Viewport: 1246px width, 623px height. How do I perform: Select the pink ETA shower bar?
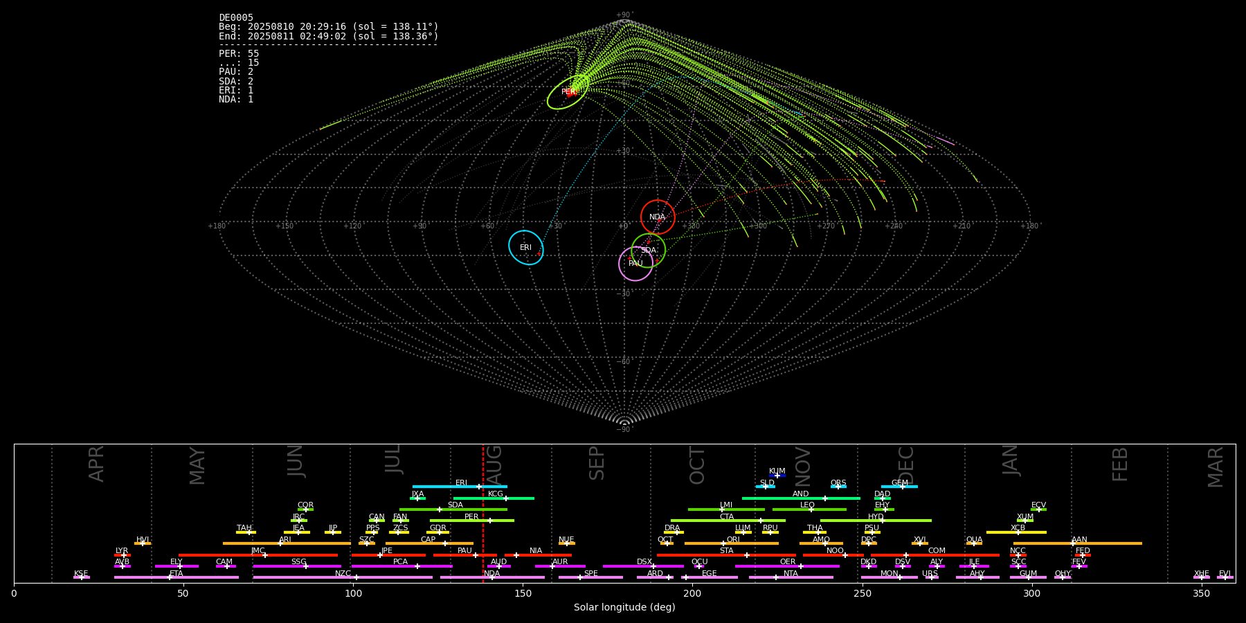click(177, 577)
